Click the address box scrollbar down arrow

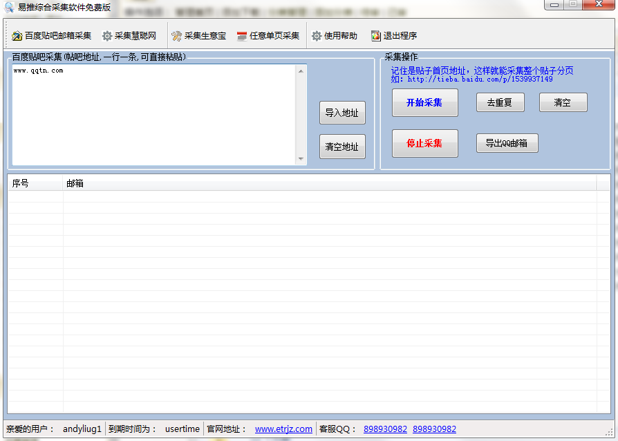(x=301, y=159)
